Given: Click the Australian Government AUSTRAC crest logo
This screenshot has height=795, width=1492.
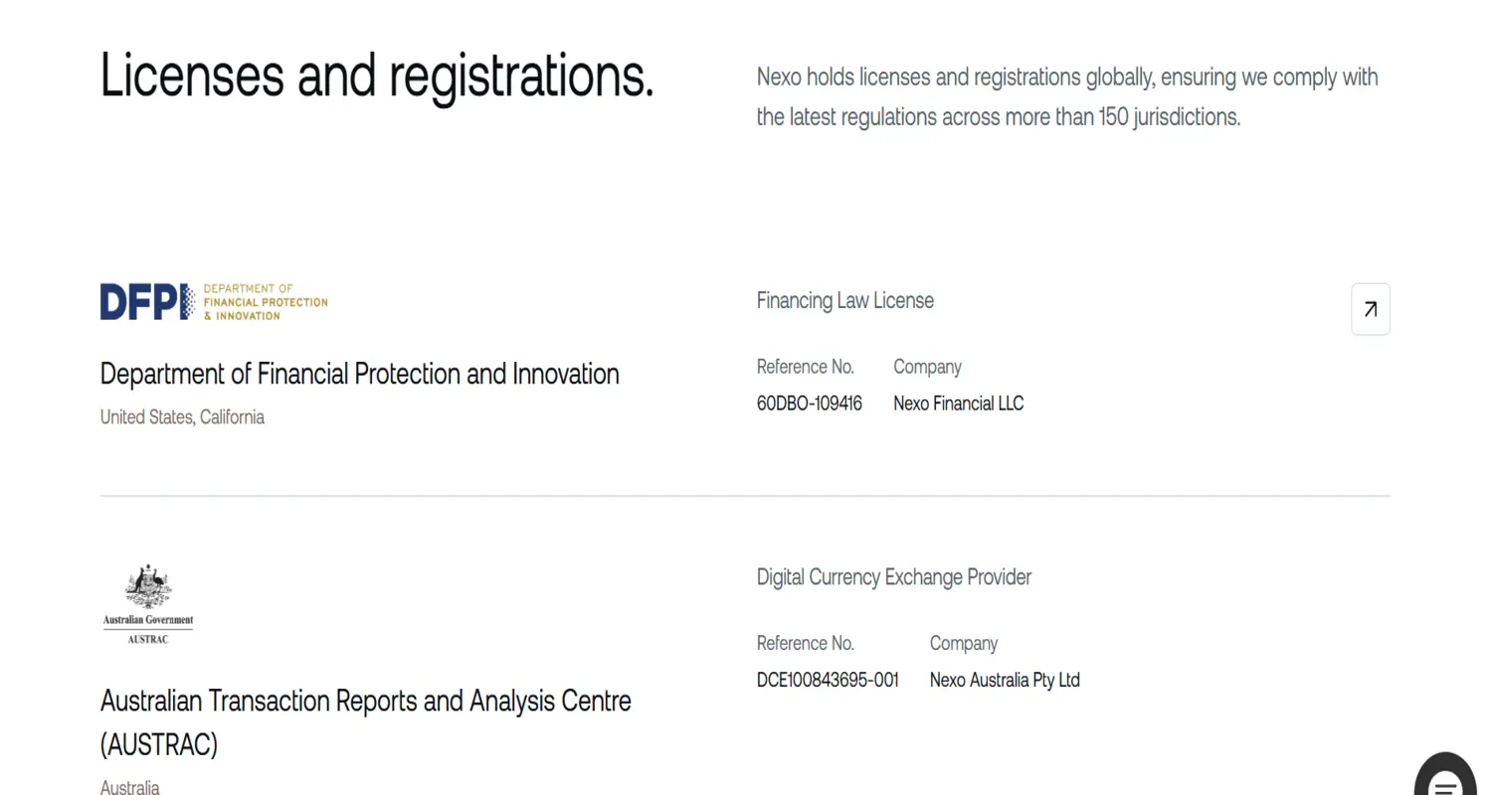Looking at the screenshot, I should (x=148, y=603).
